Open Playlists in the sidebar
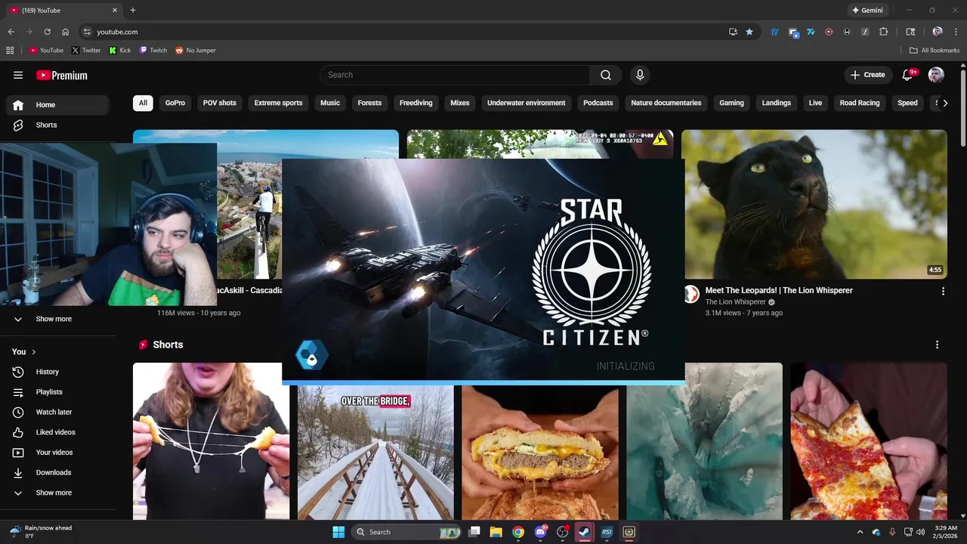Viewport: 967px width, 544px height. tap(57, 392)
